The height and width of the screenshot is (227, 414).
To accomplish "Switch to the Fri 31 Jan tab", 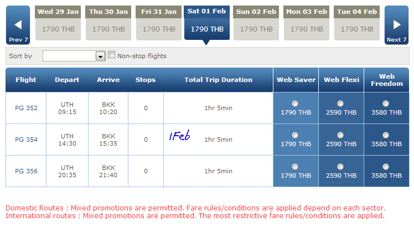I will click(x=159, y=23).
